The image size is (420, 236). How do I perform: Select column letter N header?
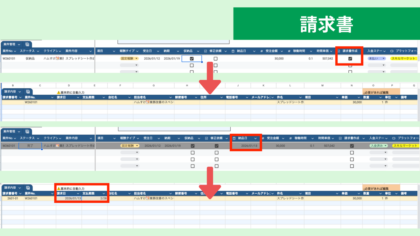(352, 85)
